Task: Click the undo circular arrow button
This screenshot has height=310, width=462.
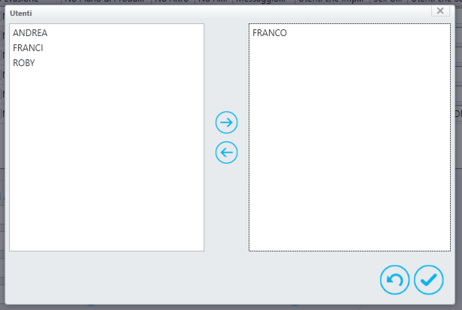Action: (x=394, y=280)
